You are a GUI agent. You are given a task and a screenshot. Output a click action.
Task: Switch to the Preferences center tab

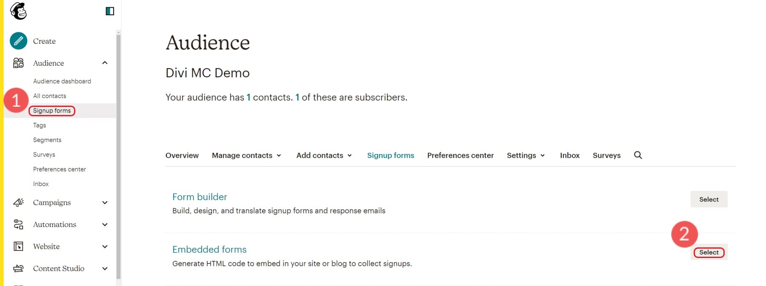(x=460, y=155)
